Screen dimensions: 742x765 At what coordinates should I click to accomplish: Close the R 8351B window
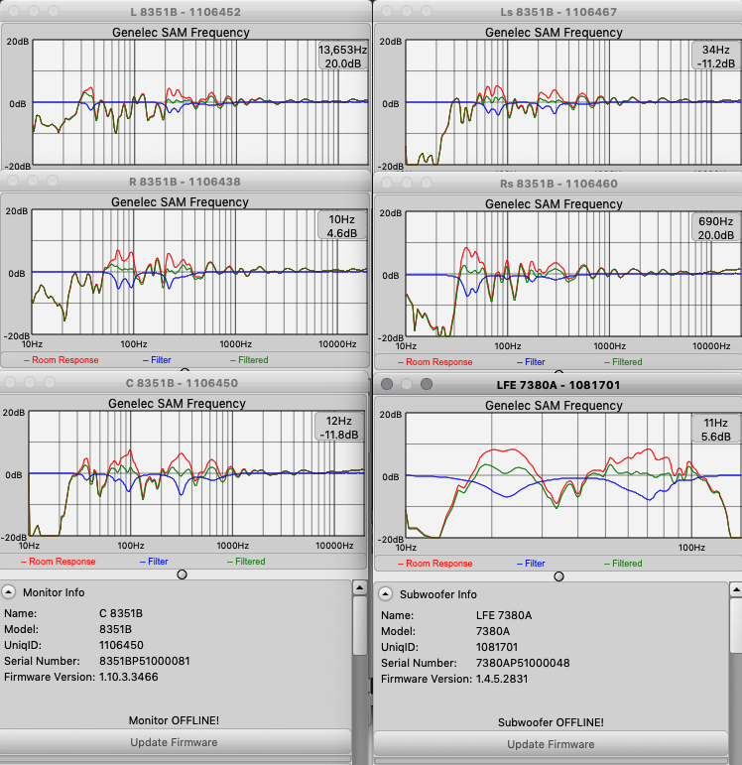13,181
